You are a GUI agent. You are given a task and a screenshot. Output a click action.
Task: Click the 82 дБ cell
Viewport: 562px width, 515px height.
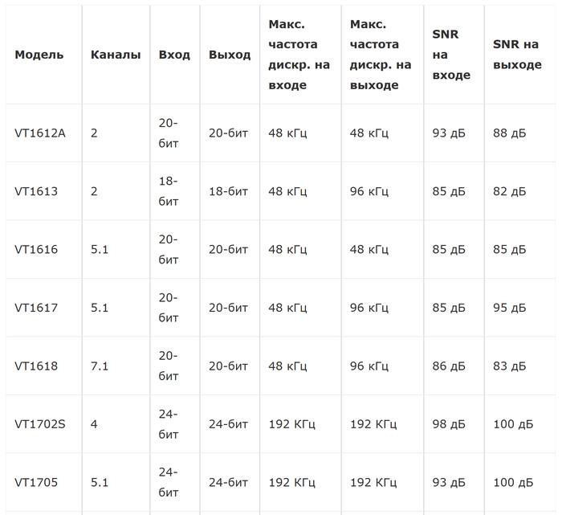(x=509, y=191)
